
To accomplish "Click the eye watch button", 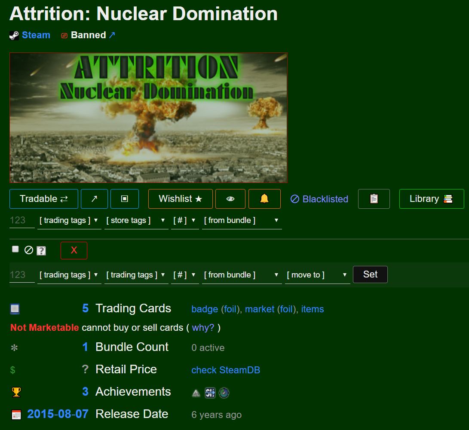I will (x=230, y=199).
